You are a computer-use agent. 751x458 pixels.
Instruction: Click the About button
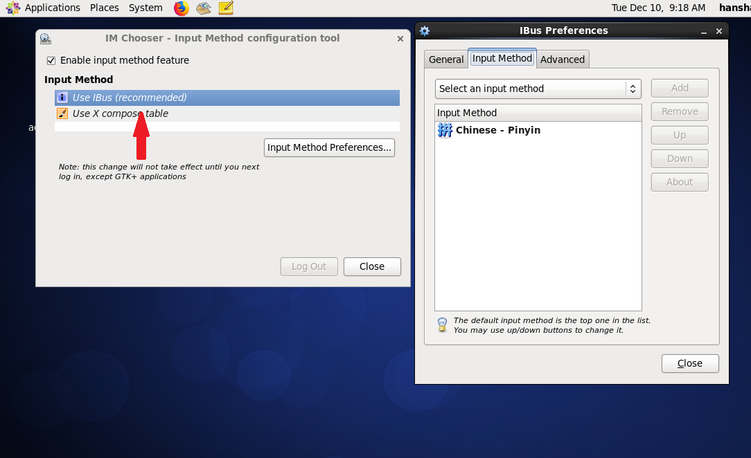pos(680,182)
